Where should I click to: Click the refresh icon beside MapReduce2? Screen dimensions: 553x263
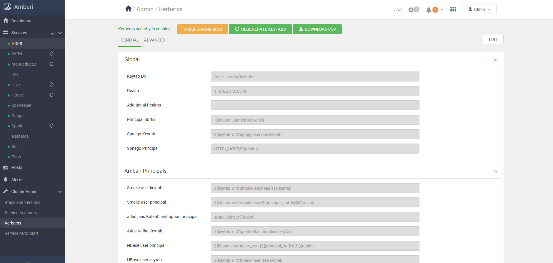pyautogui.click(x=51, y=64)
